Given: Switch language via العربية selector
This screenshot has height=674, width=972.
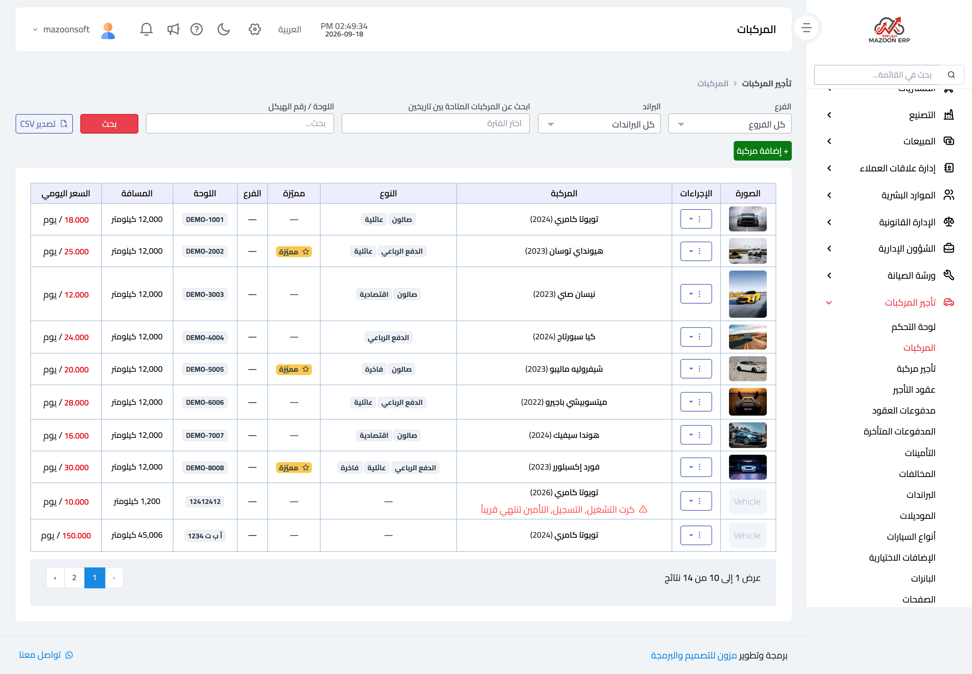Looking at the screenshot, I should (x=290, y=30).
